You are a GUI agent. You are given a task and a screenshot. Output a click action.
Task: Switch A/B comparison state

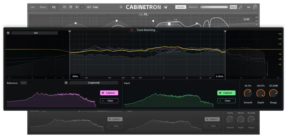[x=89, y=7]
